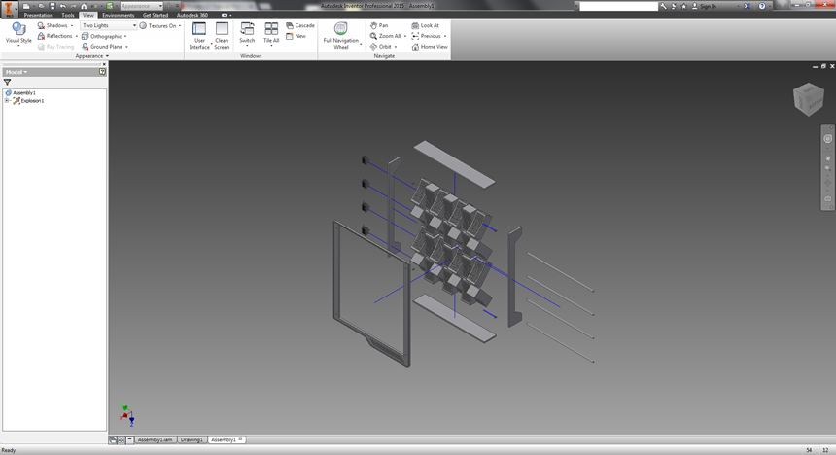836x455 pixels.
Task: Open the Inventor application menu button
Action: (x=9, y=9)
